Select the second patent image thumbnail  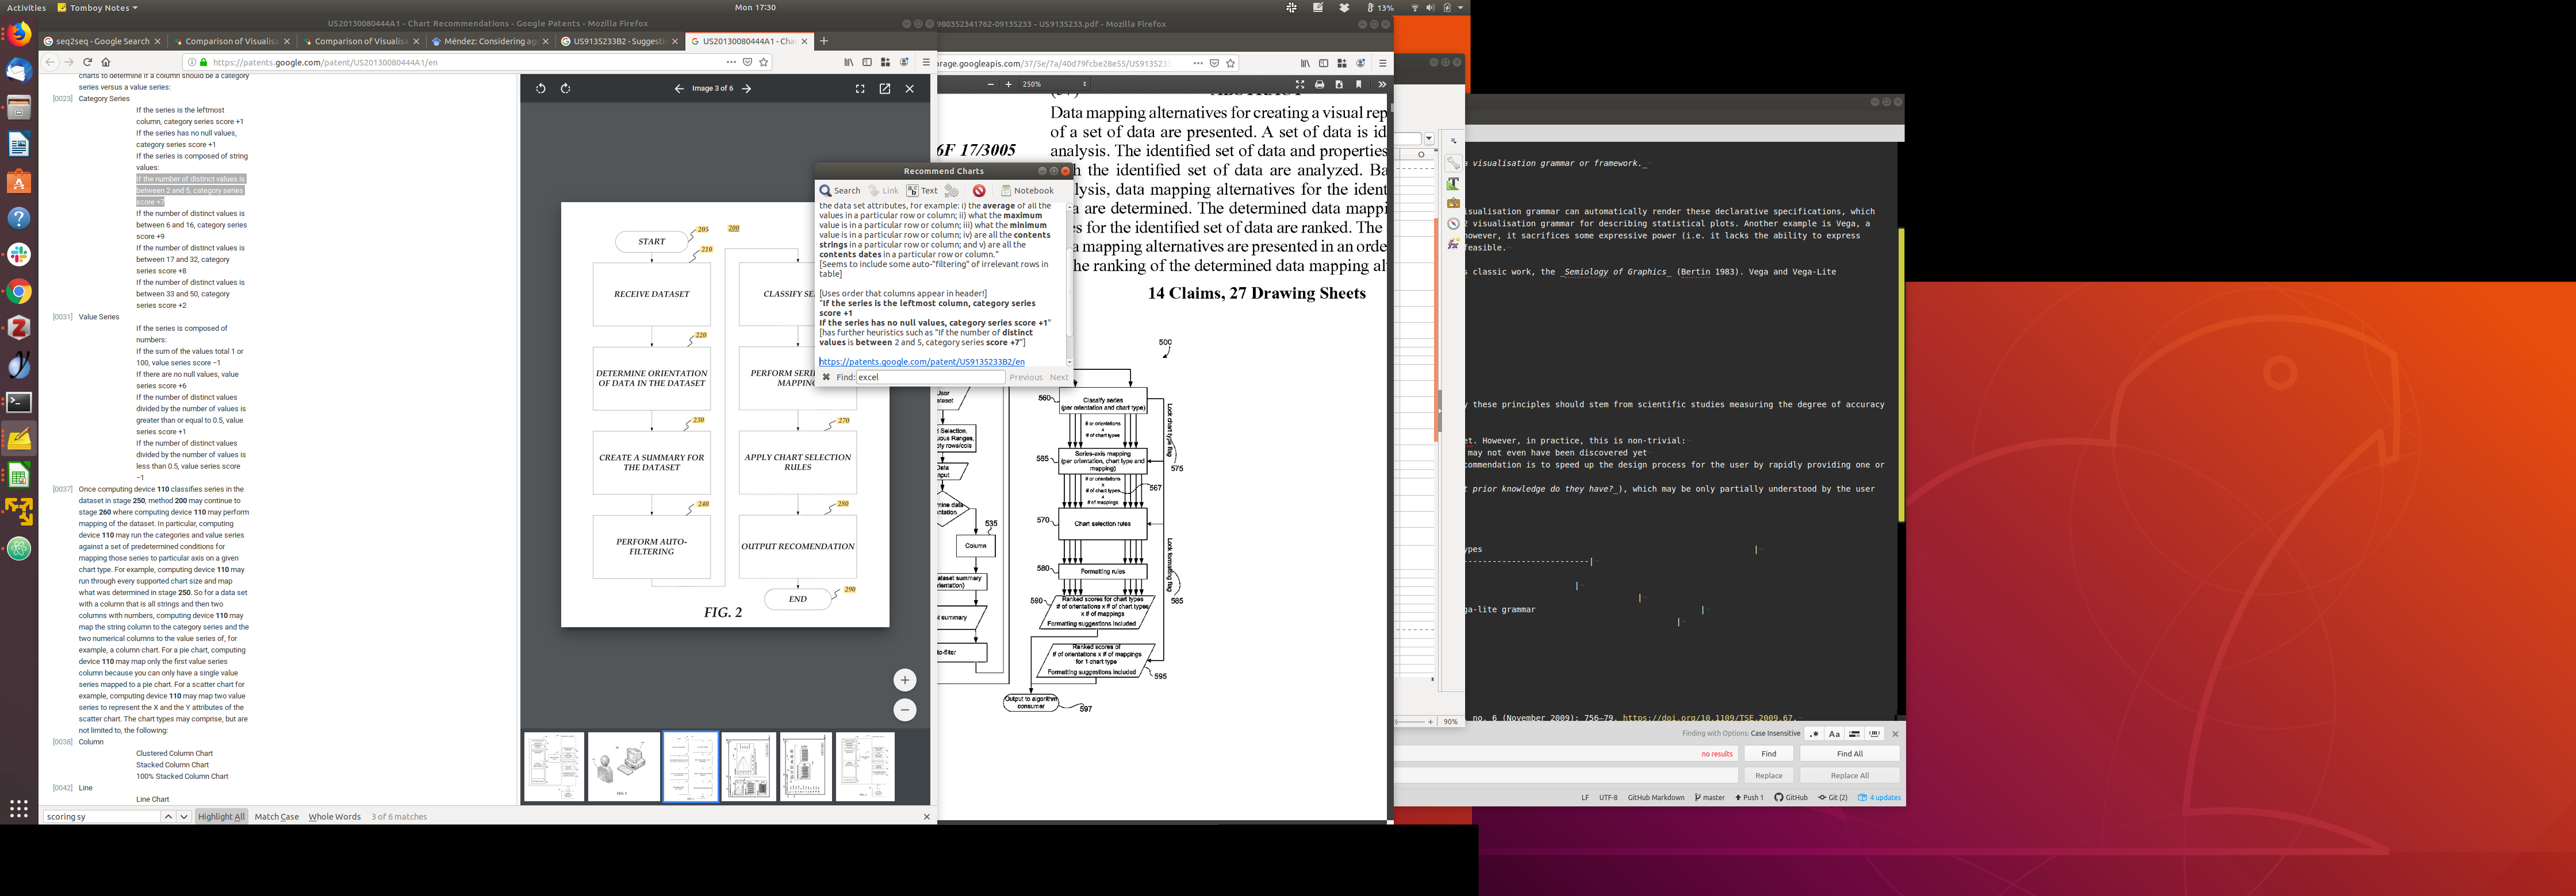(623, 766)
